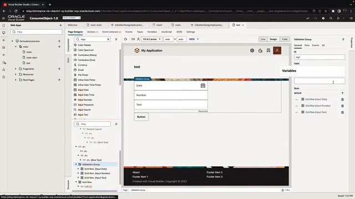Click the reload canvas icon

125,39
